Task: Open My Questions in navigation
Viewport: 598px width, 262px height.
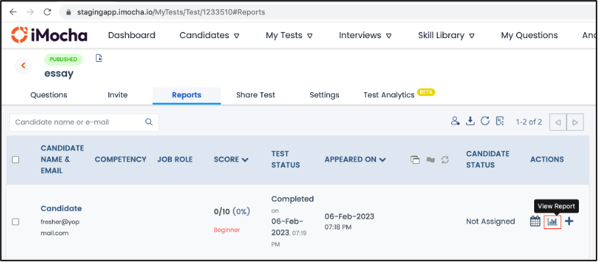Action: (x=530, y=36)
